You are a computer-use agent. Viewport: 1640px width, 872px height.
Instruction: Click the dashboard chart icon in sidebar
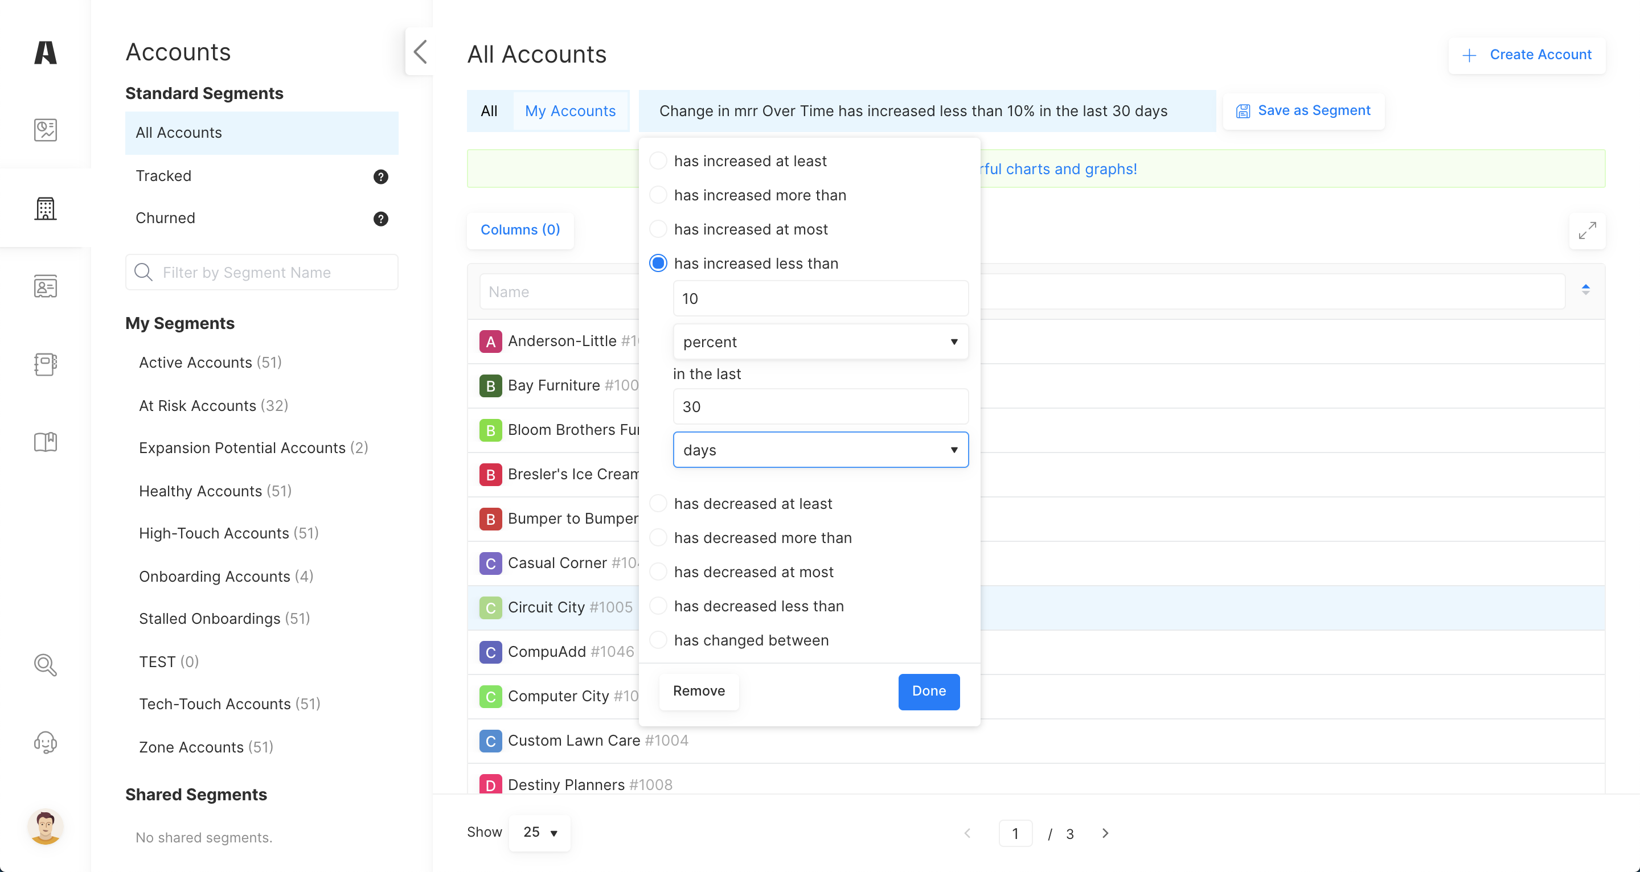pyautogui.click(x=45, y=130)
